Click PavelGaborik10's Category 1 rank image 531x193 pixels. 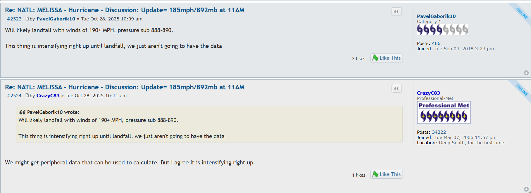point(442,30)
